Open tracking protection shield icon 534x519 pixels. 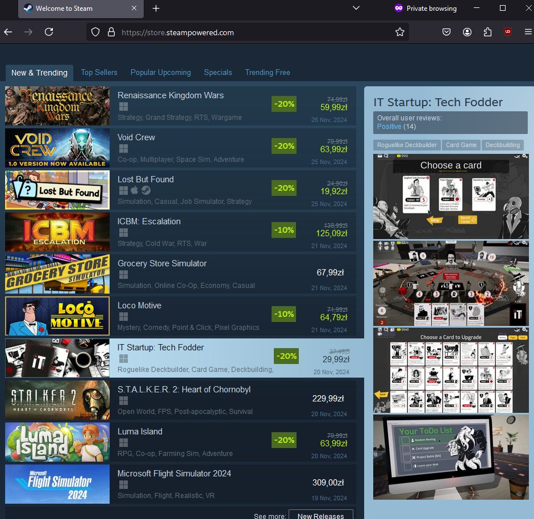[x=95, y=32]
